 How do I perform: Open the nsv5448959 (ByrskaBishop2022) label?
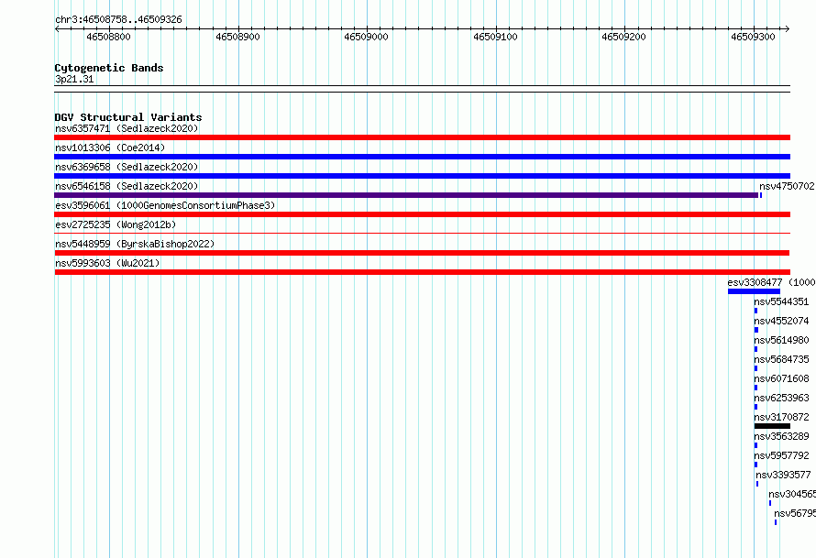point(135,244)
